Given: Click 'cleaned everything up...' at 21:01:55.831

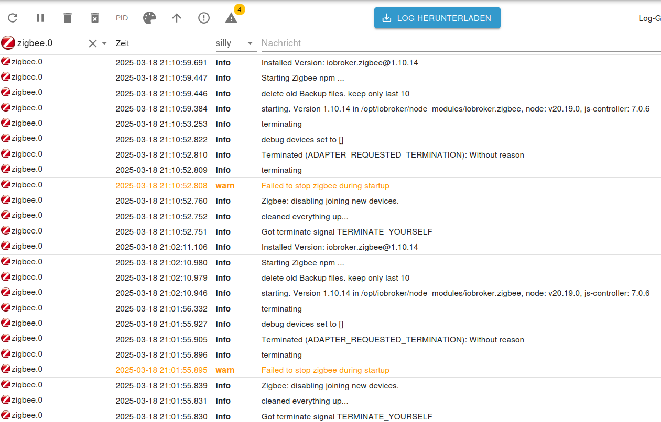Looking at the screenshot, I should point(305,401).
